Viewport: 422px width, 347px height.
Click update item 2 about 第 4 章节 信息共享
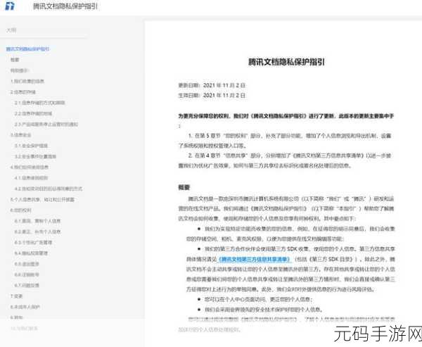coord(286,160)
